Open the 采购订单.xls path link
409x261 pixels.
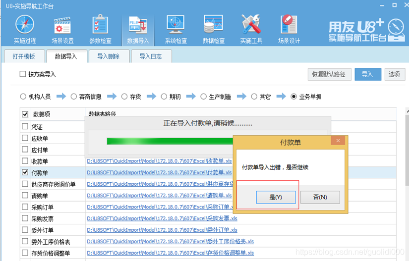160,207
